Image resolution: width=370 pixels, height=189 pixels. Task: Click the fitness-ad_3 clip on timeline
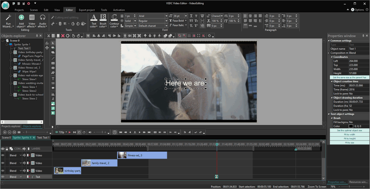click(142, 155)
